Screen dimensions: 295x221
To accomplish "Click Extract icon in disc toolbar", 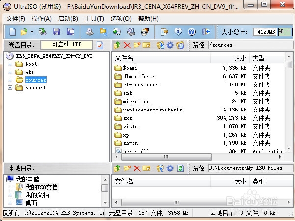I will (x=161, y=45).
